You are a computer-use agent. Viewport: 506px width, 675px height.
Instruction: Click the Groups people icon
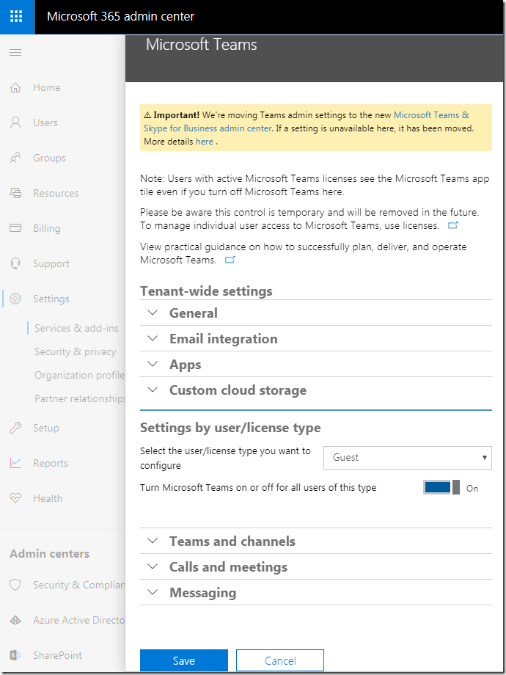point(15,158)
